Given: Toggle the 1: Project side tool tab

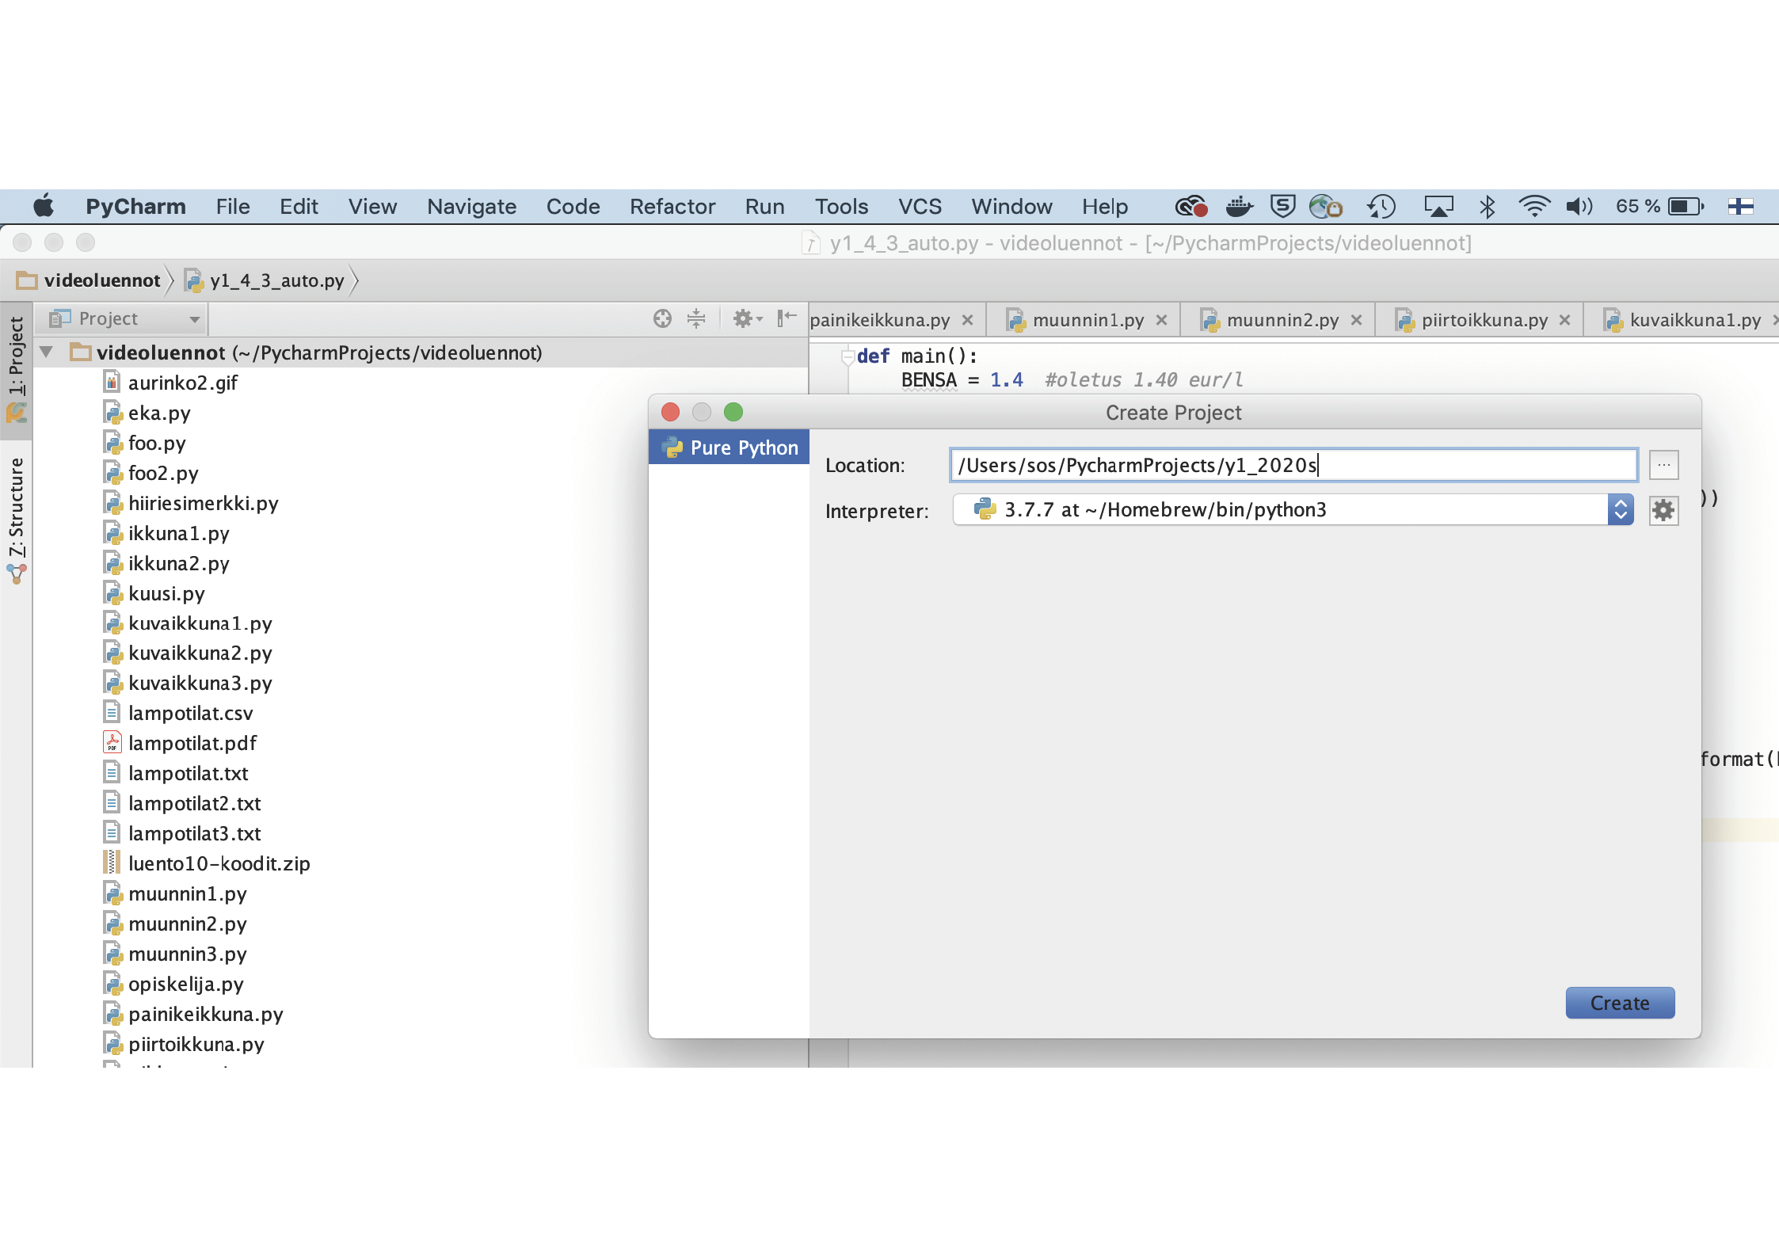Looking at the screenshot, I should 16,356.
